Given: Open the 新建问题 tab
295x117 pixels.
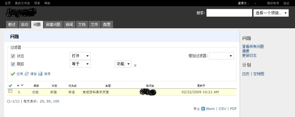Looking at the screenshot, I should [53, 24].
